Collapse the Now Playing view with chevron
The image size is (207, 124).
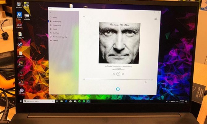click(84, 17)
